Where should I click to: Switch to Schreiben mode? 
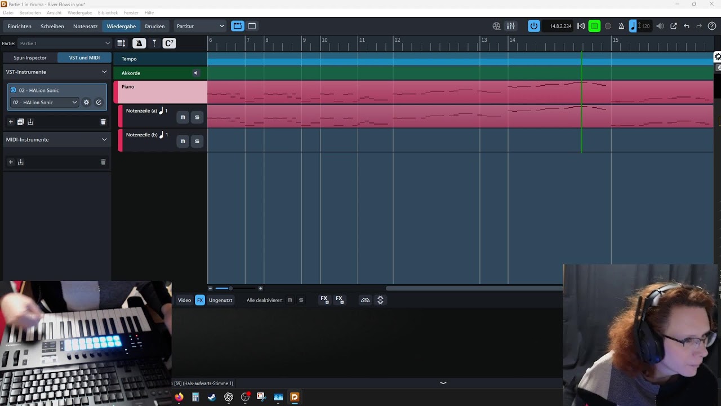[52, 27]
